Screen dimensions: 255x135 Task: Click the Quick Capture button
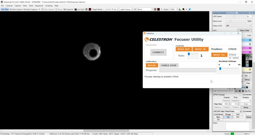point(30,10)
